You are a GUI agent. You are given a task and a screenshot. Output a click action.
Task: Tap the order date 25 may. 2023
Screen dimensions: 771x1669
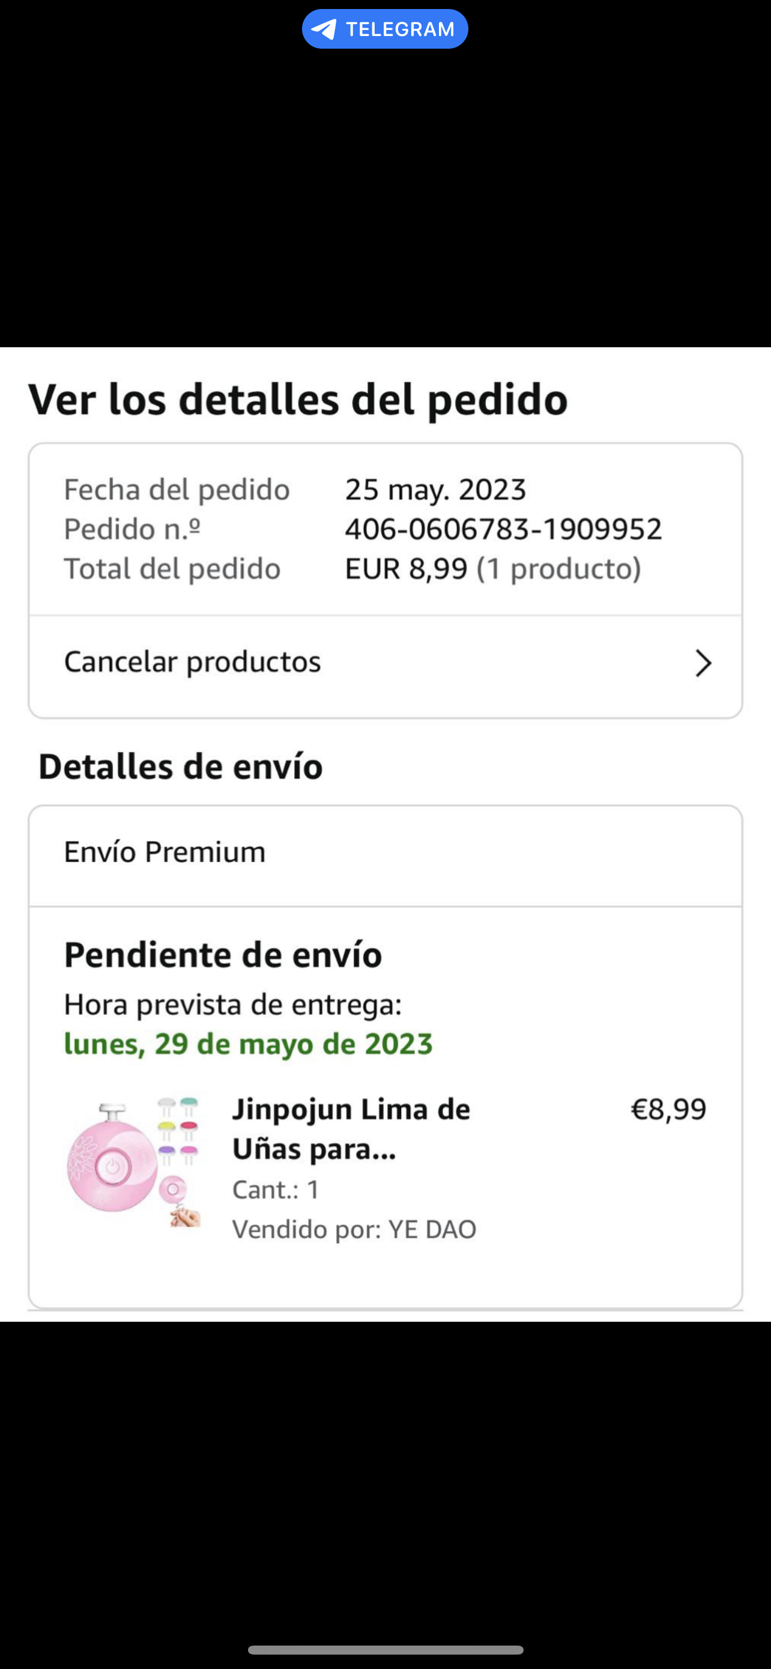coord(435,490)
